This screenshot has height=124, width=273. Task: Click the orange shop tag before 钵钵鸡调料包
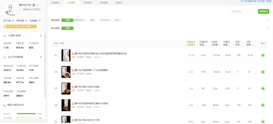[73, 54]
